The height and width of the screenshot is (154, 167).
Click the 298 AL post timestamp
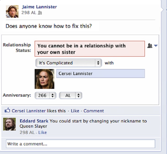click(29, 13)
